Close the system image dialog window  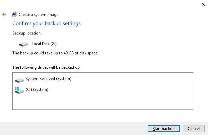point(203,4)
